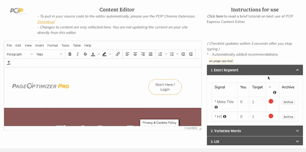Apply strikethrough formatting
This screenshot has height=152, width=306.
tap(85, 54)
